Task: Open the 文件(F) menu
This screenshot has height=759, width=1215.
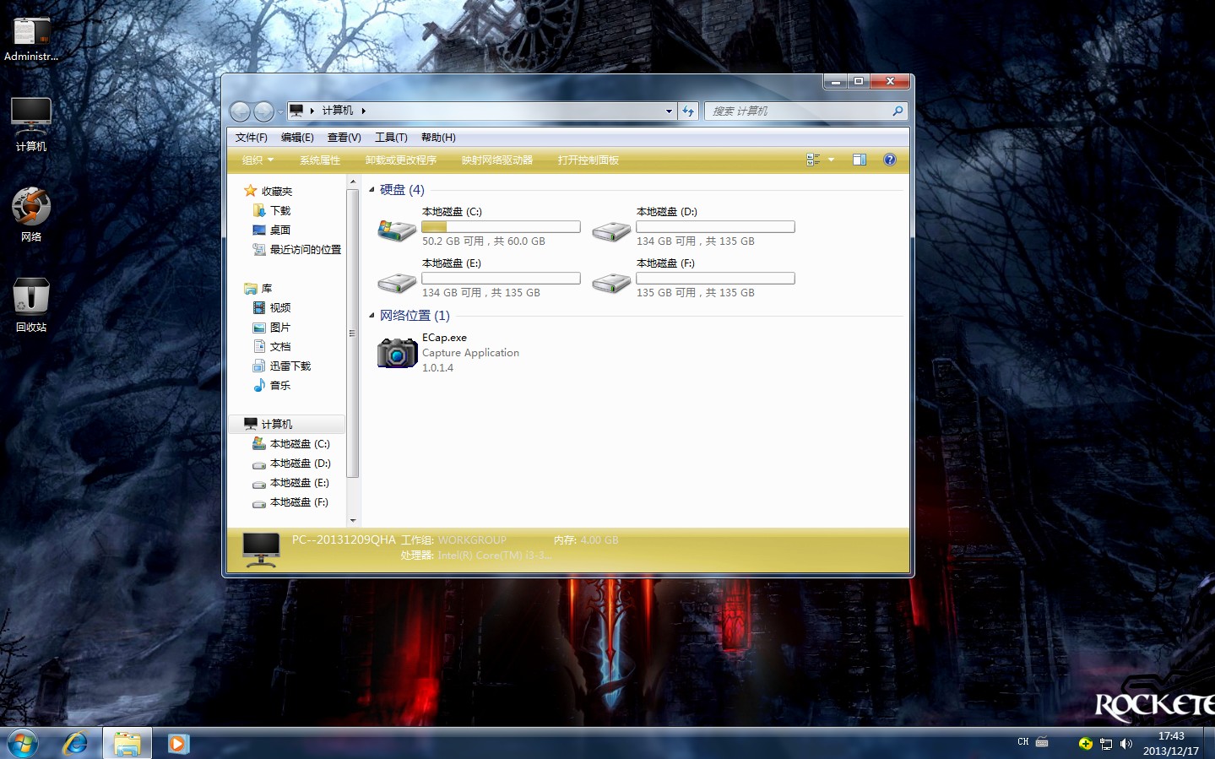Action: coord(252,137)
